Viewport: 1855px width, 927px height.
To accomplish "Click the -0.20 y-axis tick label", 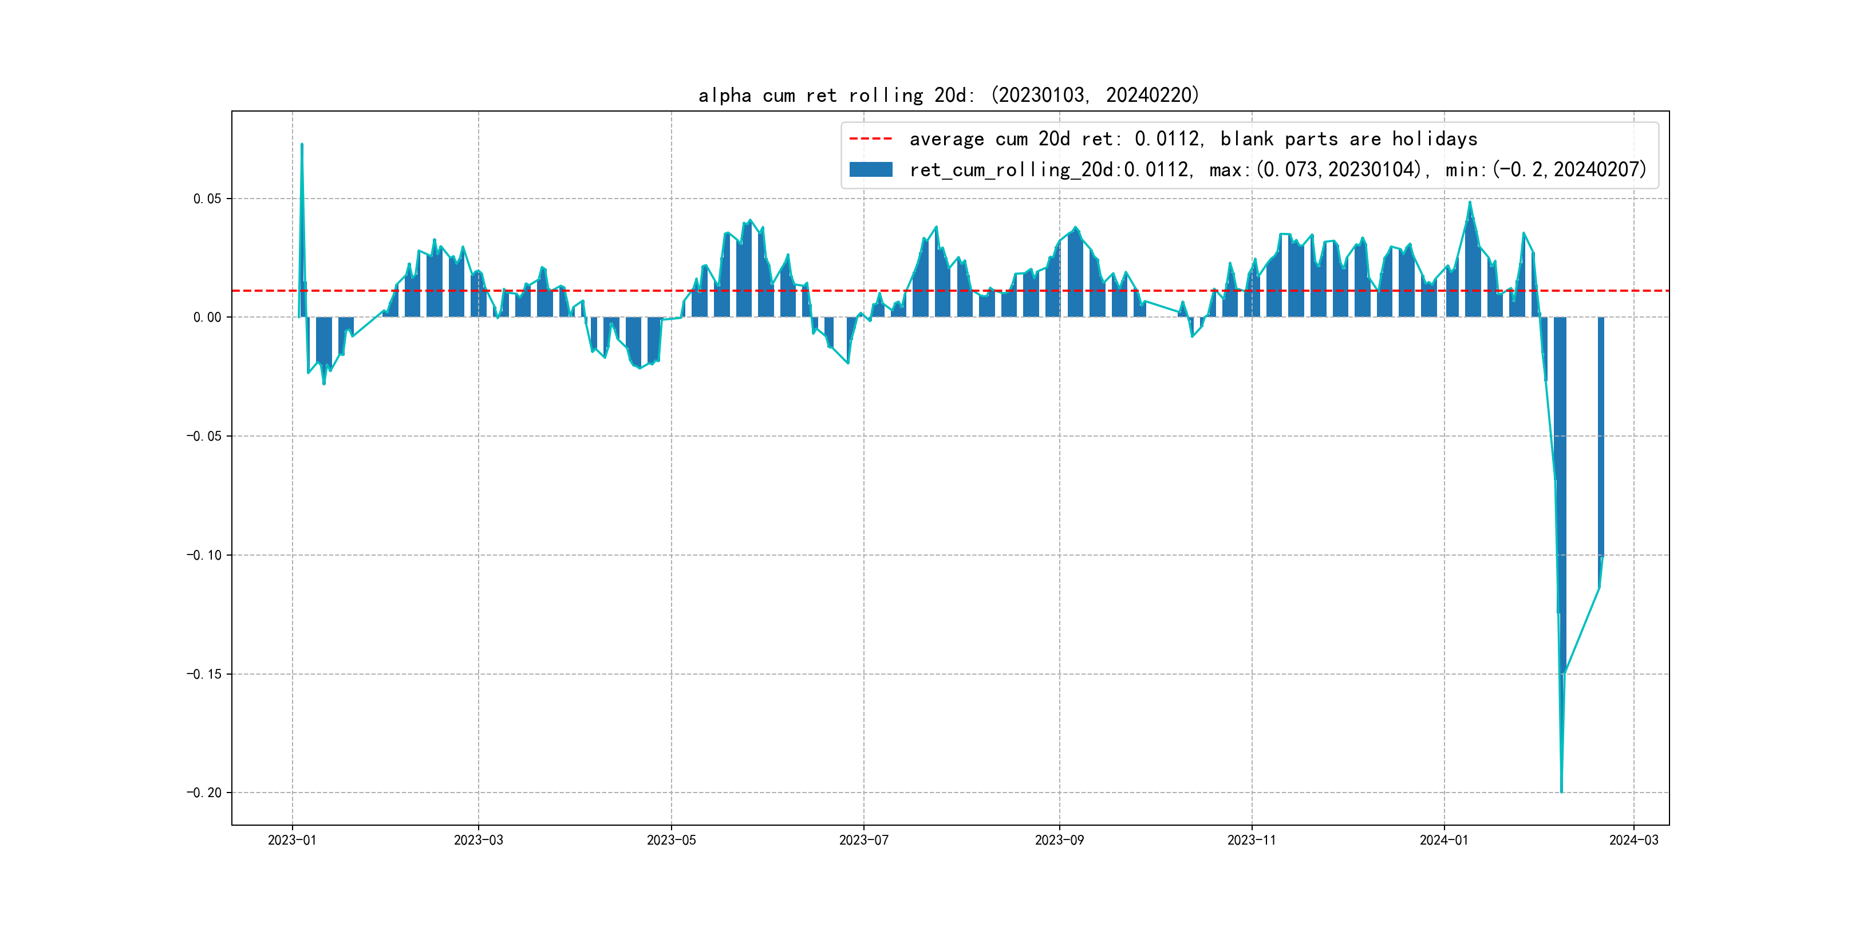I will 204,793.
